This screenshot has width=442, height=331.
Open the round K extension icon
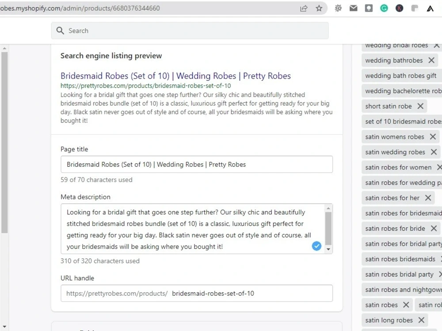click(x=399, y=8)
